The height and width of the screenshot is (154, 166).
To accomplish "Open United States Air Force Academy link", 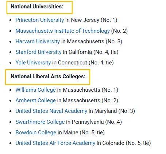I will (x=55, y=143).
